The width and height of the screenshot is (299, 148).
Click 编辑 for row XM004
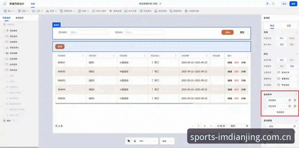[x=230, y=90]
